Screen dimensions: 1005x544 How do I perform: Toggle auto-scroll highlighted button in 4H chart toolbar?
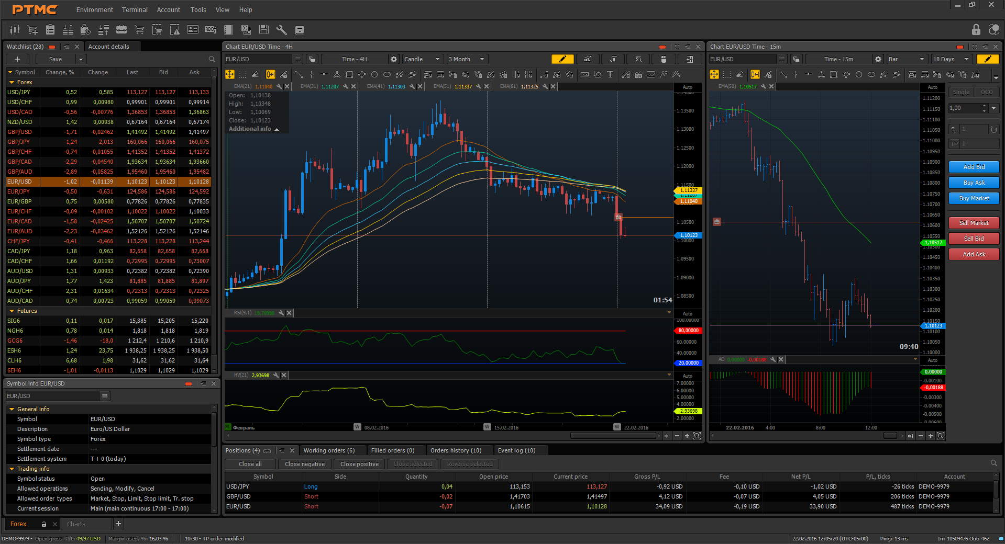[x=270, y=74]
